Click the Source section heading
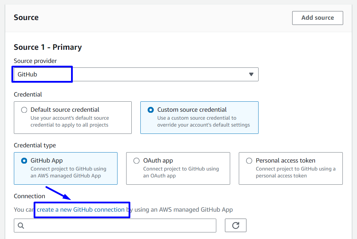357x239 pixels. click(26, 18)
